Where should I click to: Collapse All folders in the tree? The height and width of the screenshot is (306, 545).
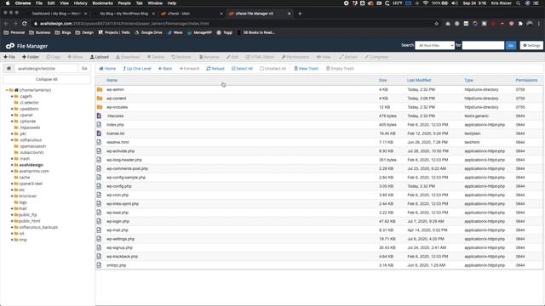pyautogui.click(x=47, y=79)
